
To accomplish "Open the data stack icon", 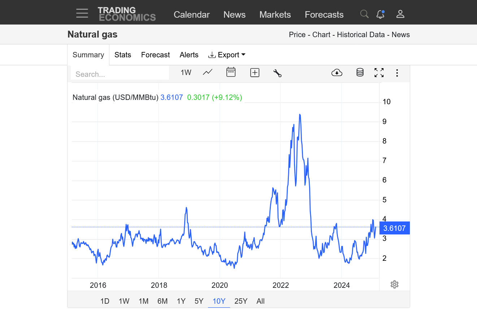I will pos(360,72).
